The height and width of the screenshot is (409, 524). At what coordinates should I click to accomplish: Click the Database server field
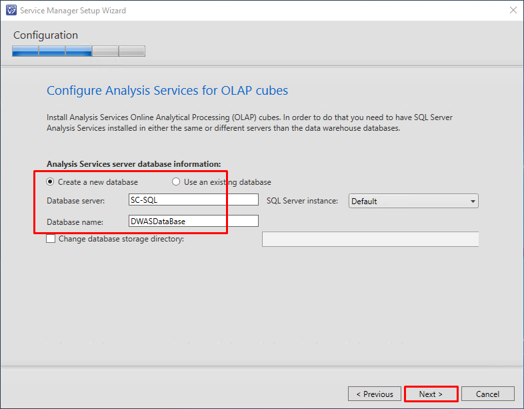pyautogui.click(x=193, y=199)
